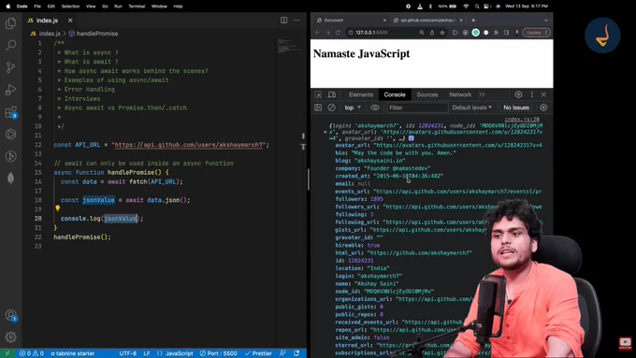
Task: Click the API_URL github link in code
Action: point(190,145)
